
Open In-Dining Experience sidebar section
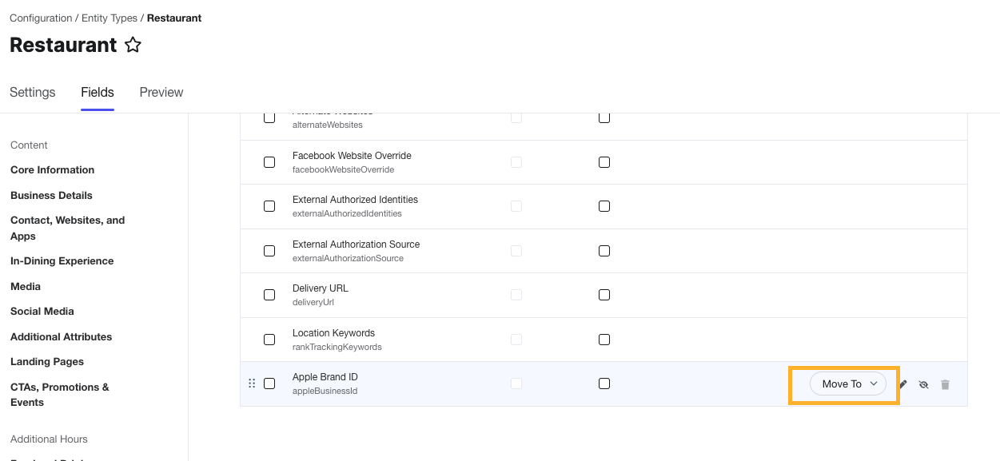click(x=62, y=261)
